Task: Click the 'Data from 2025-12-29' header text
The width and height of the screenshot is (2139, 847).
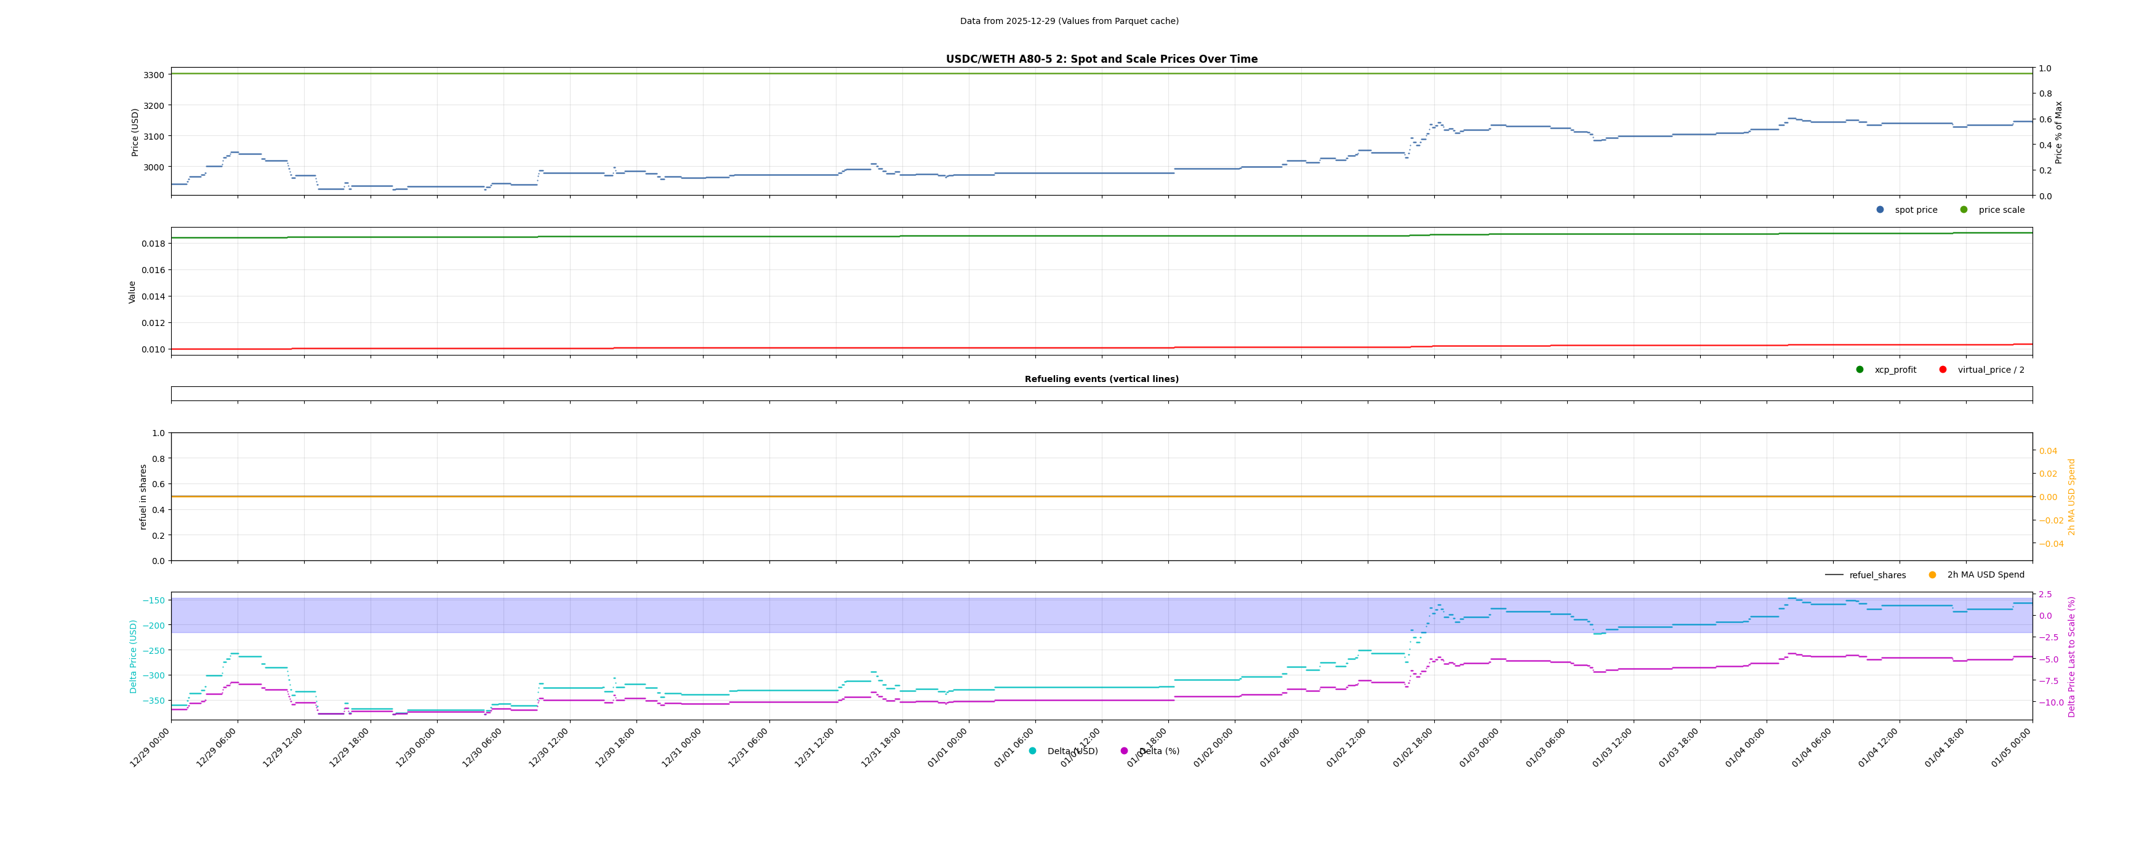Action: (x=1069, y=22)
